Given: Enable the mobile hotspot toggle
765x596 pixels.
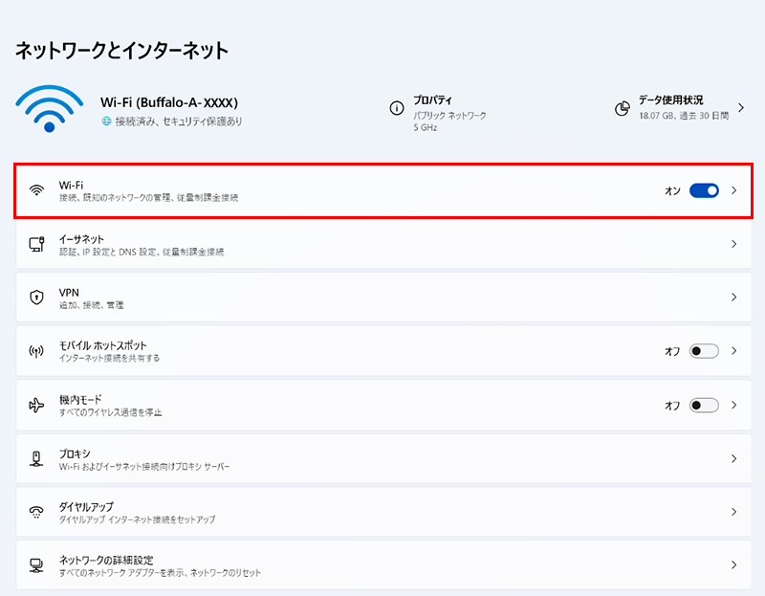Looking at the screenshot, I should pos(704,351).
